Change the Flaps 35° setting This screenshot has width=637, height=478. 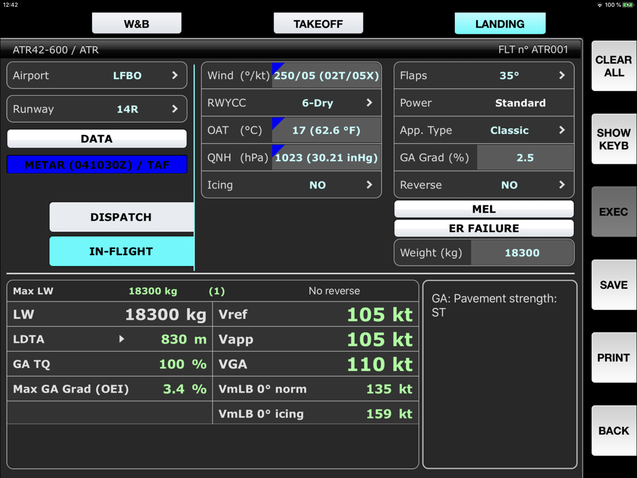click(484, 75)
